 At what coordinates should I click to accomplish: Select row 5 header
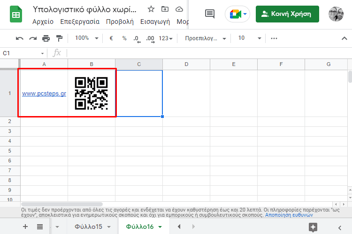(10, 151)
